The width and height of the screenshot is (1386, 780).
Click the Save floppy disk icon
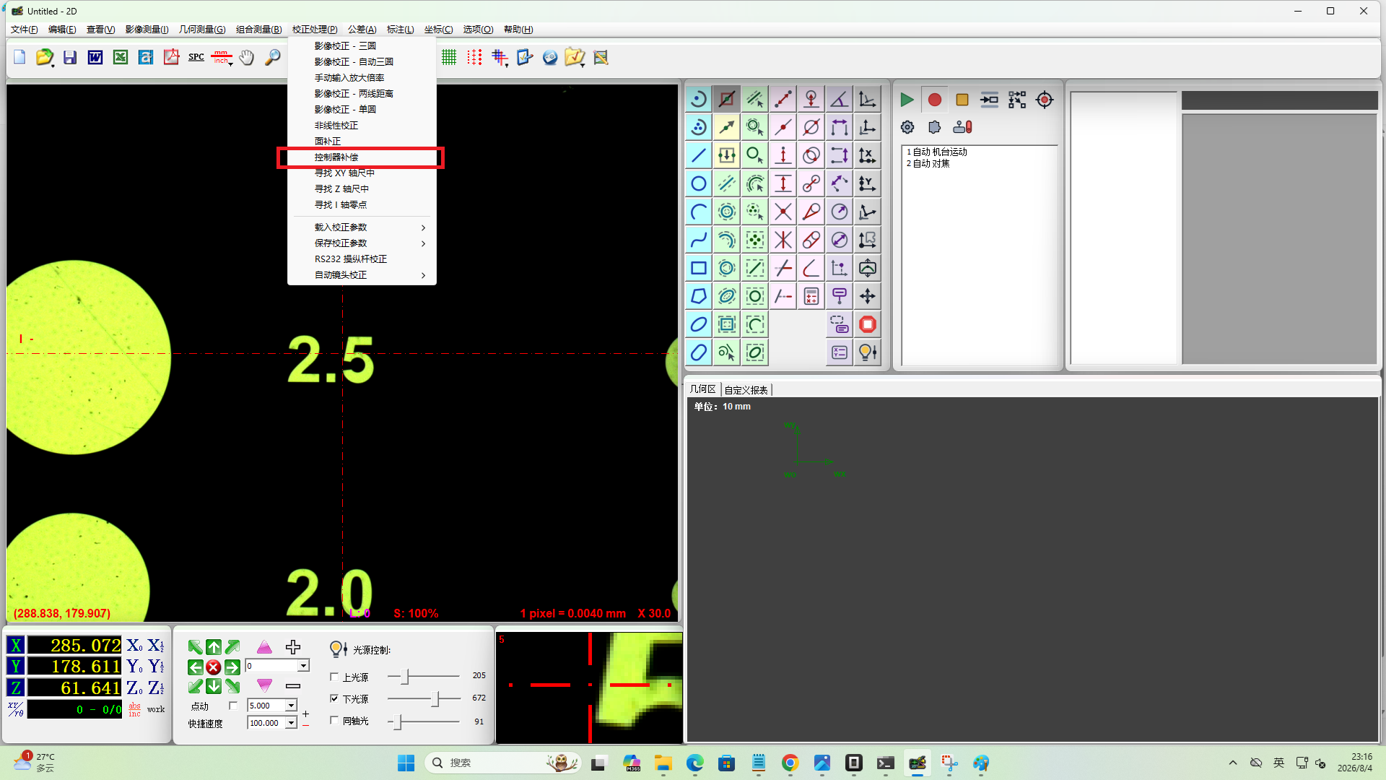click(x=70, y=57)
